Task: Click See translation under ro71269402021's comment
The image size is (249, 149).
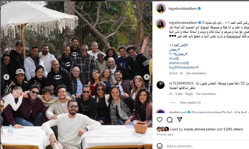Action: pyautogui.click(x=206, y=94)
